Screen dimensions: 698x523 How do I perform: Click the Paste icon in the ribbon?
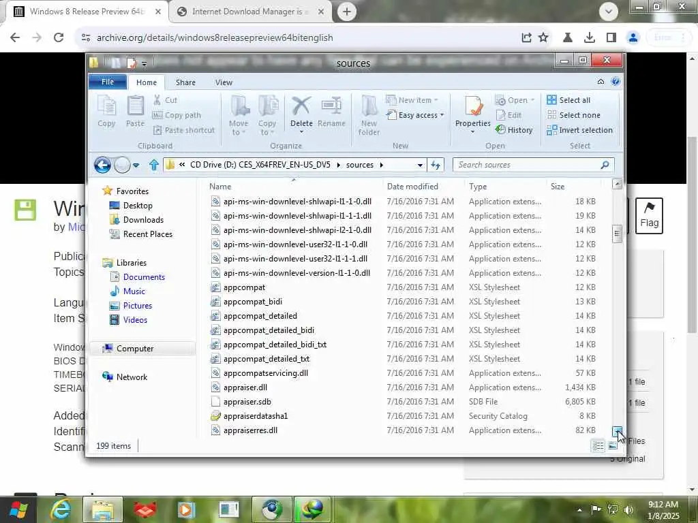pyautogui.click(x=135, y=112)
